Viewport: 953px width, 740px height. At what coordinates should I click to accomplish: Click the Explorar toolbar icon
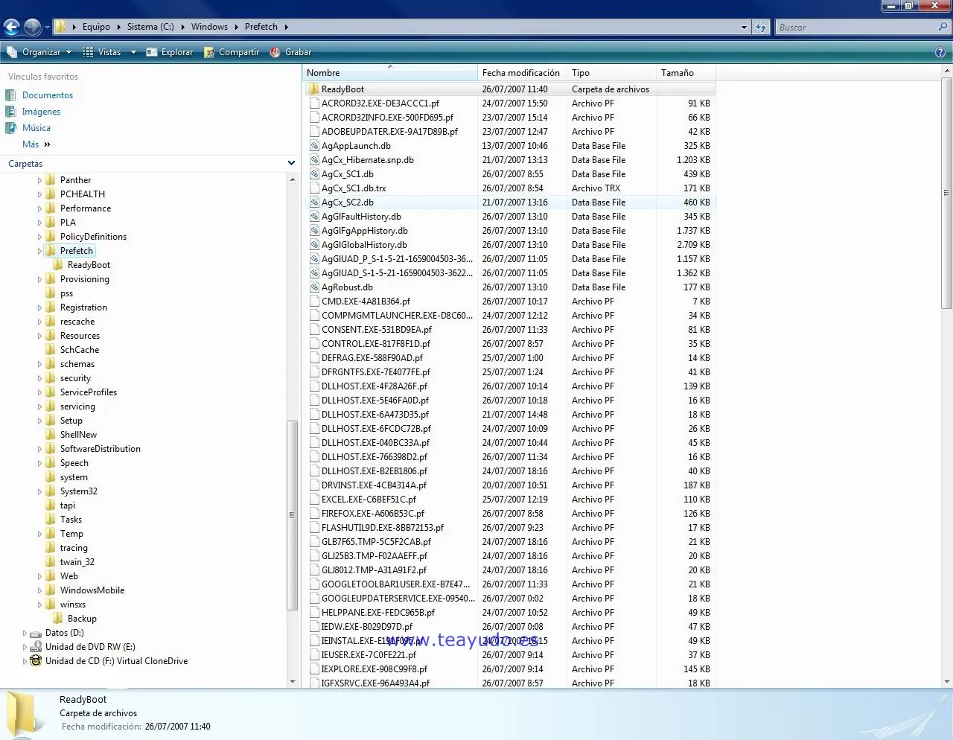(170, 51)
